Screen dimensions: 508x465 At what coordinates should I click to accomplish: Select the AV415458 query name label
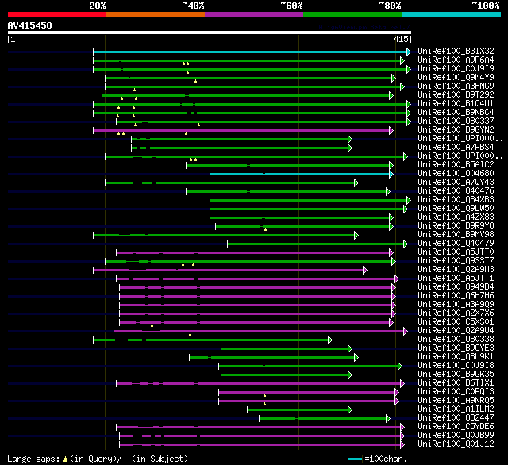pyautogui.click(x=30, y=25)
